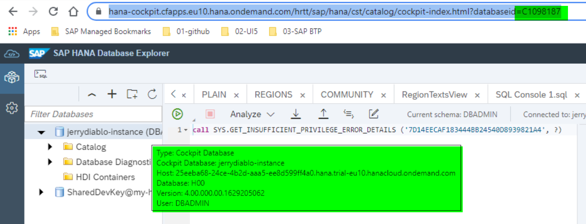Click the Current schema: DBADMIN label
This screenshot has width=586, height=224.
[452, 114]
